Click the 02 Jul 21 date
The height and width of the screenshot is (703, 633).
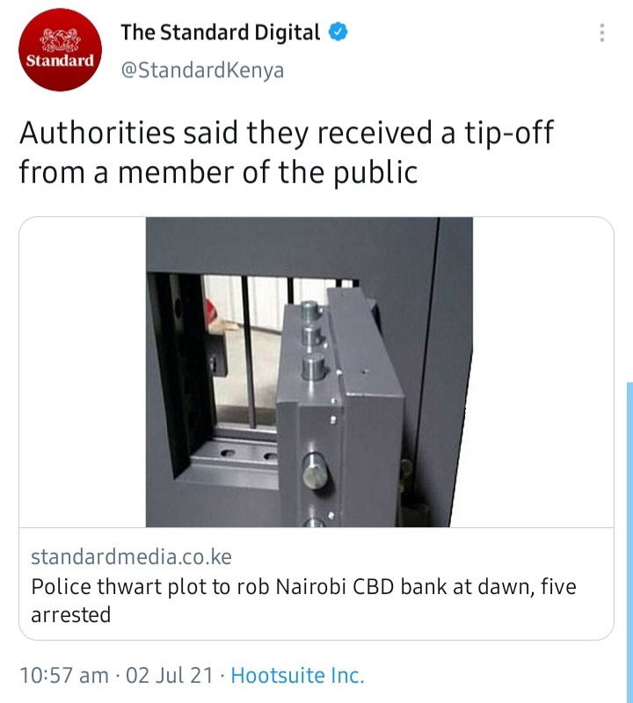pos(169,675)
